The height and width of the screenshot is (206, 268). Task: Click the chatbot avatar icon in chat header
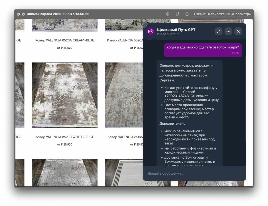click(x=150, y=31)
